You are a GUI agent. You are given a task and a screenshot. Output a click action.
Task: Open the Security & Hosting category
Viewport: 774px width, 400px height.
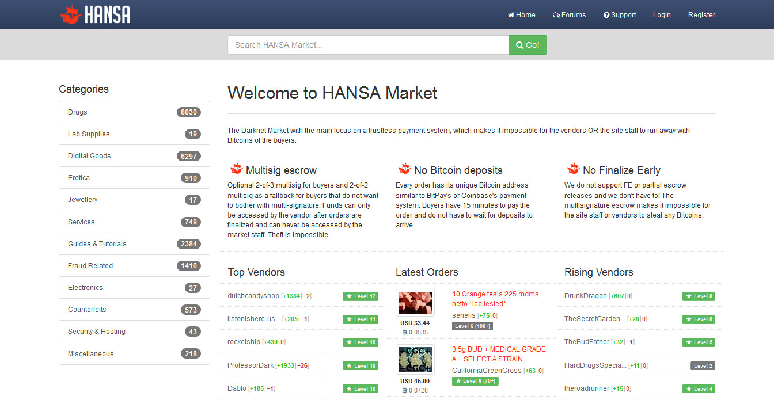(x=134, y=332)
